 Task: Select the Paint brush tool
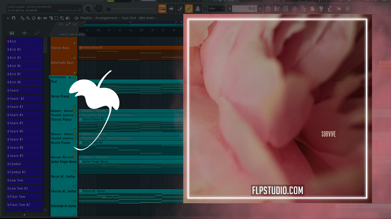click(x=28, y=18)
